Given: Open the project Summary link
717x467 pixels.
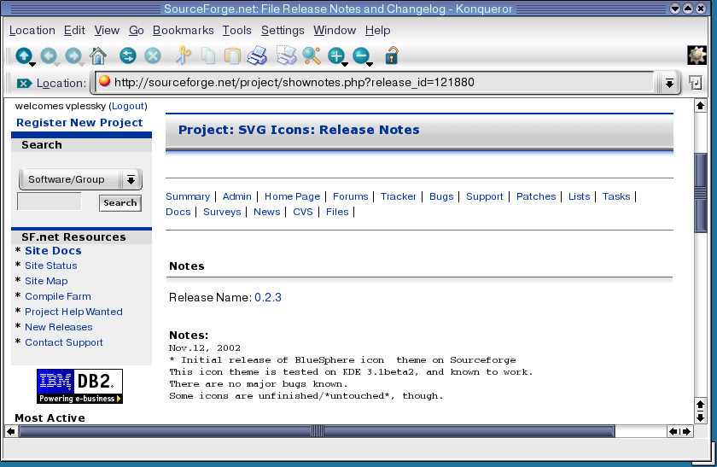Looking at the screenshot, I should [x=188, y=196].
